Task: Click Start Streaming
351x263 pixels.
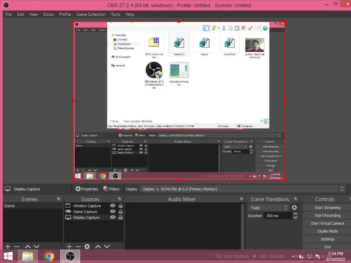Action: tap(327, 208)
